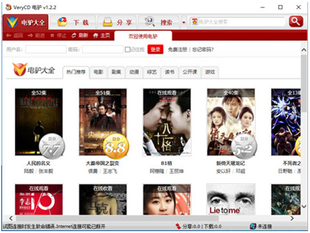
Task: Click the 分享/下载 transfer speed status icon
Action: tap(178, 227)
